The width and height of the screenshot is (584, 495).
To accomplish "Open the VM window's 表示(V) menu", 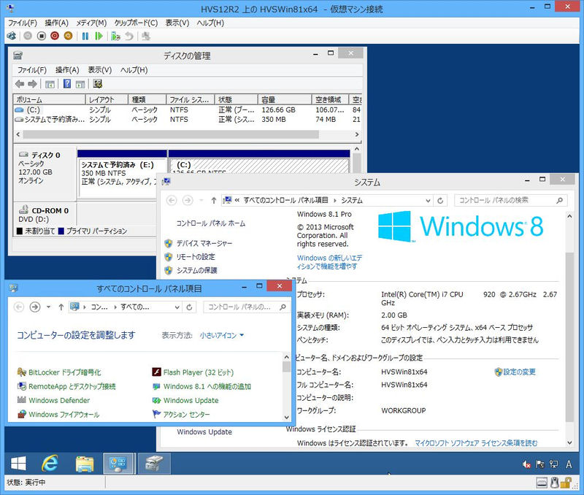I will 177,23.
